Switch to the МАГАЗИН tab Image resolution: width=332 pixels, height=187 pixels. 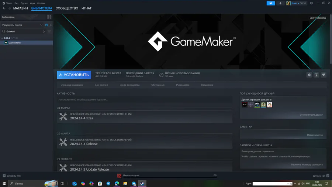click(21, 8)
